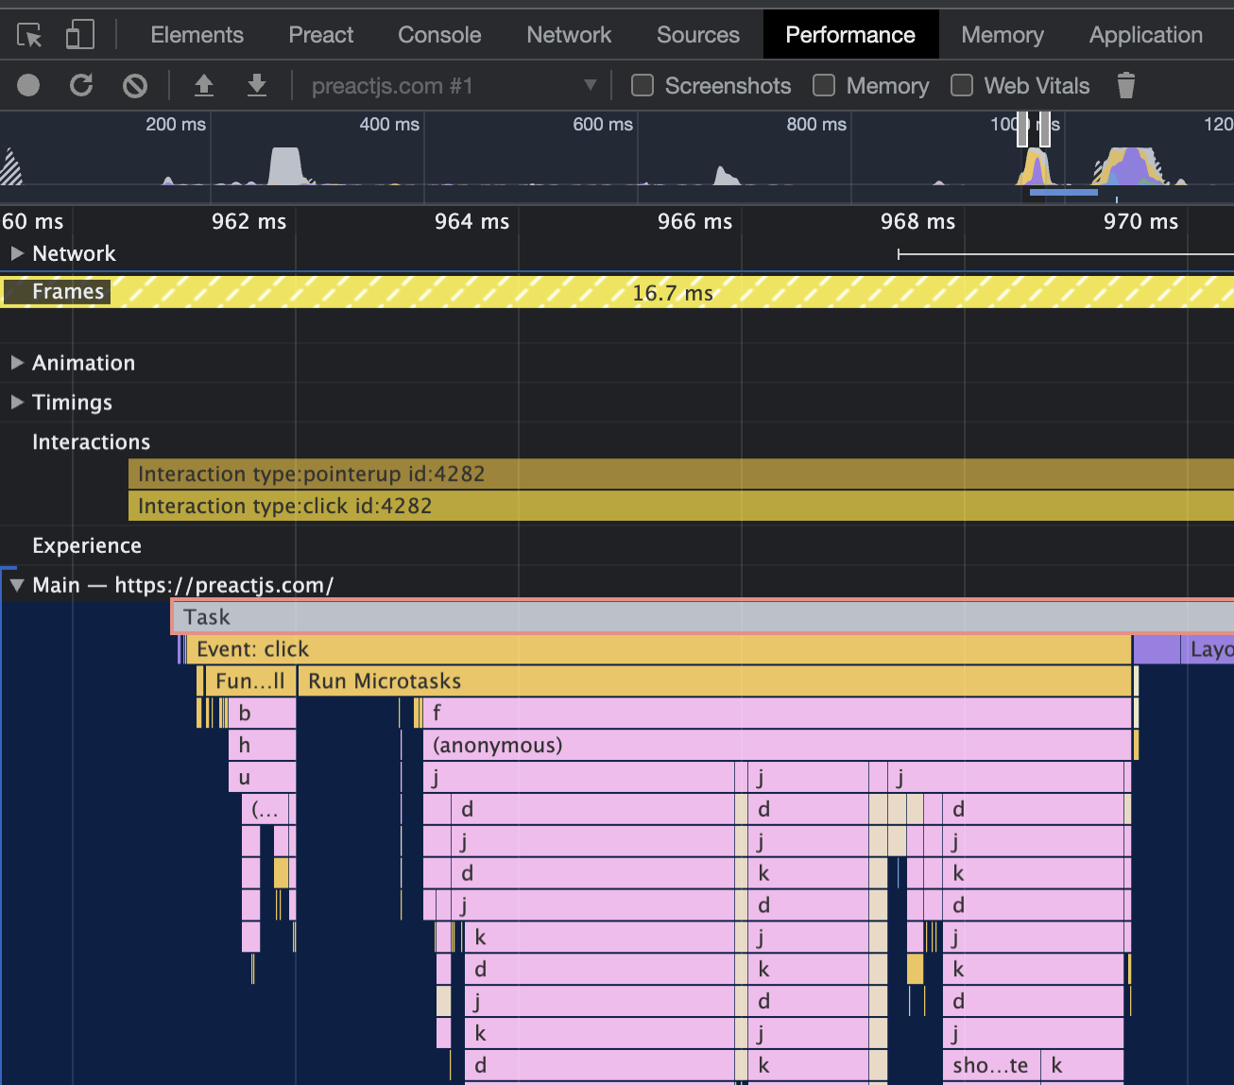Open the Preact devtools tab

pos(320,34)
